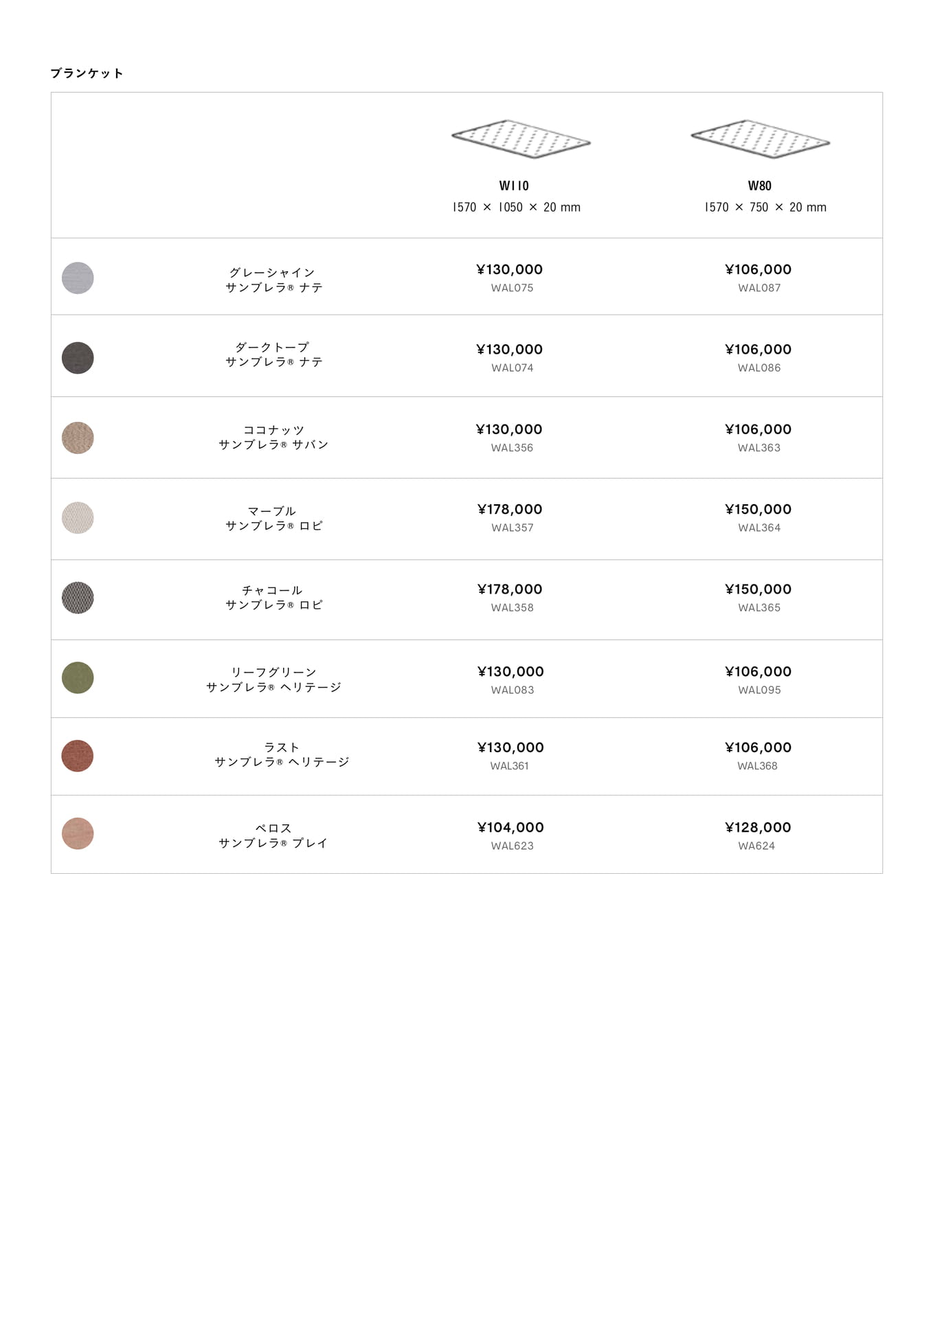Click the W110 blanket product illustration

click(x=521, y=139)
